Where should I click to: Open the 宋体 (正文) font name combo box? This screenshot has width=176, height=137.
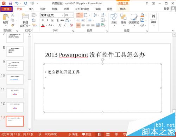click(x=52, y=15)
